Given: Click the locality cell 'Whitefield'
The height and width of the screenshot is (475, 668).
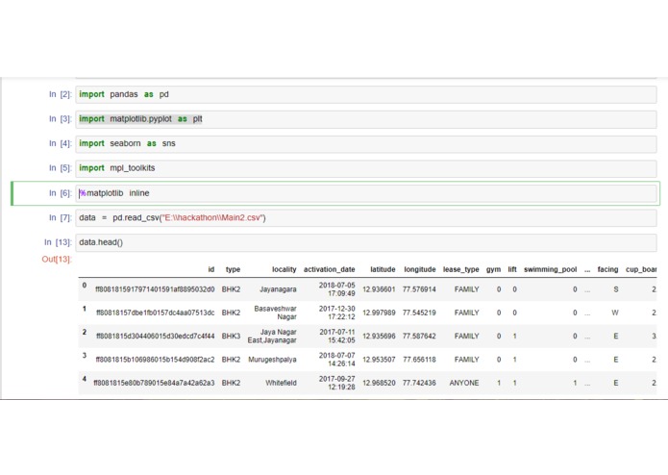Looking at the screenshot, I should point(282,384).
